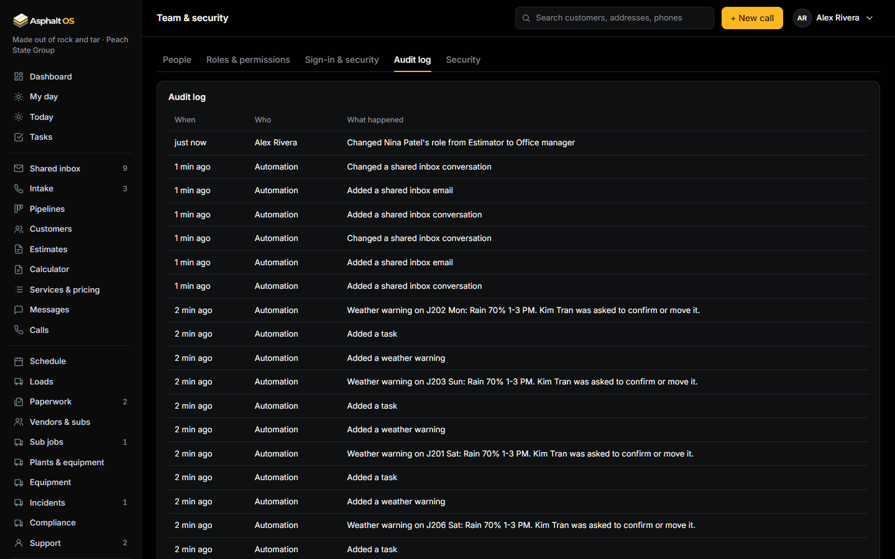This screenshot has height=559, width=895.
Task: Click the Pipelines board icon
Action: tap(19, 209)
